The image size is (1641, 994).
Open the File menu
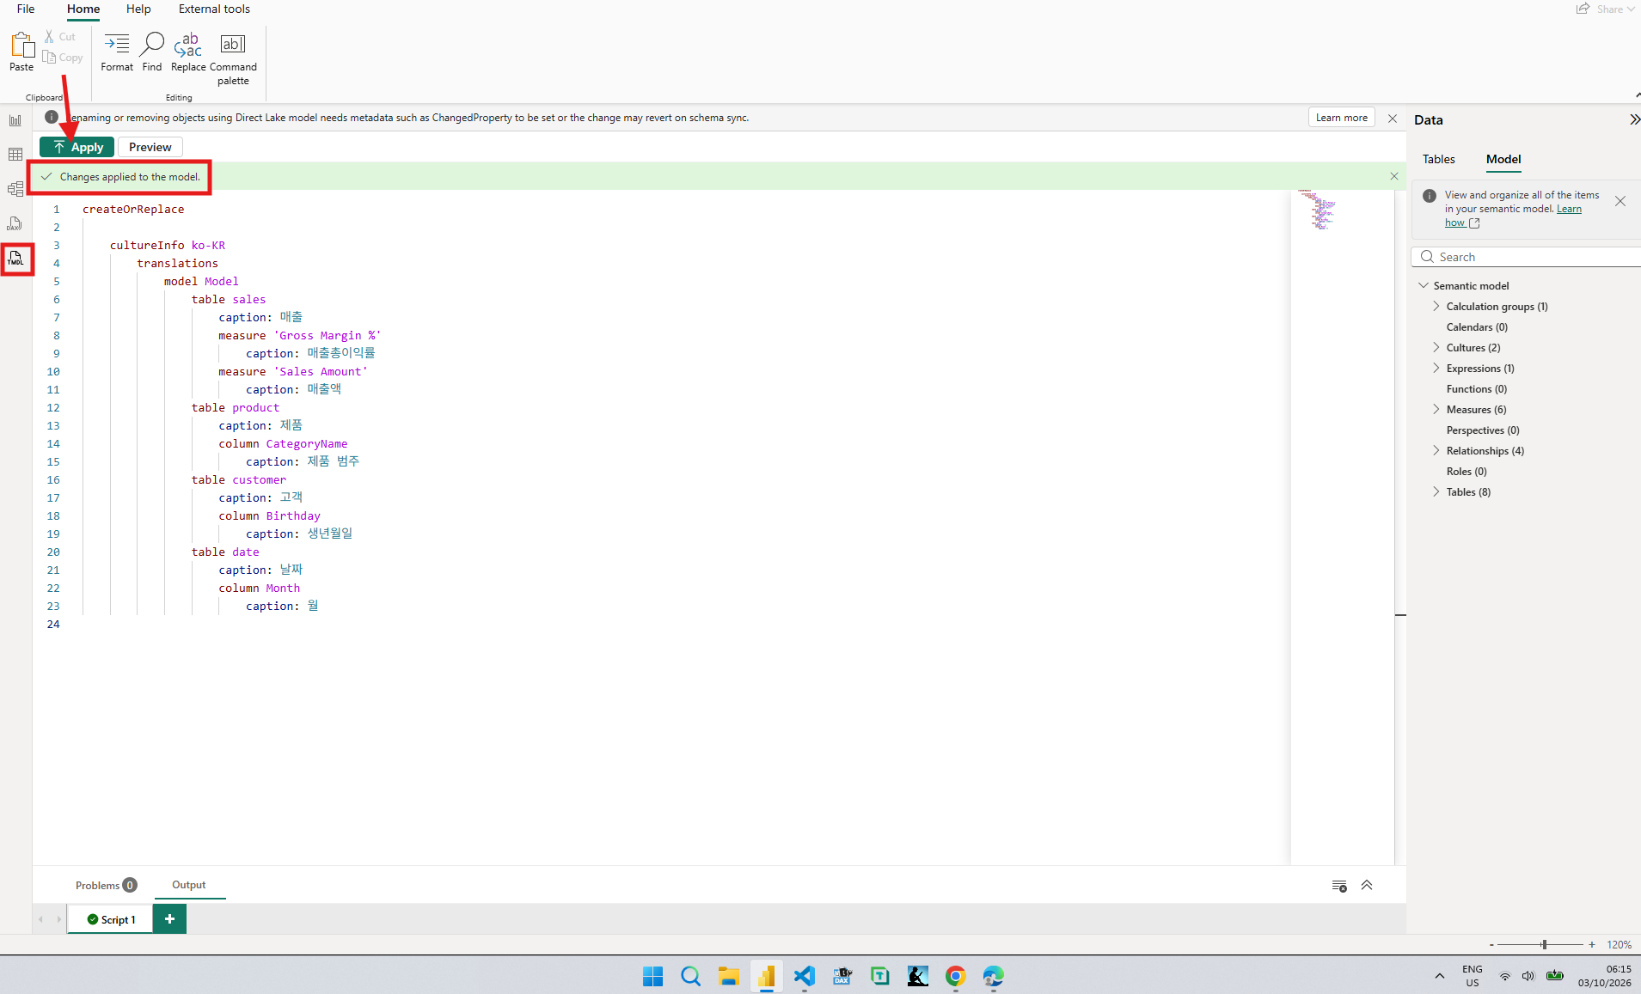pos(26,9)
